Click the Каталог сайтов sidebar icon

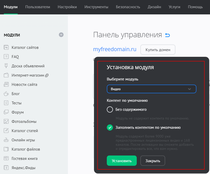tap(6, 48)
